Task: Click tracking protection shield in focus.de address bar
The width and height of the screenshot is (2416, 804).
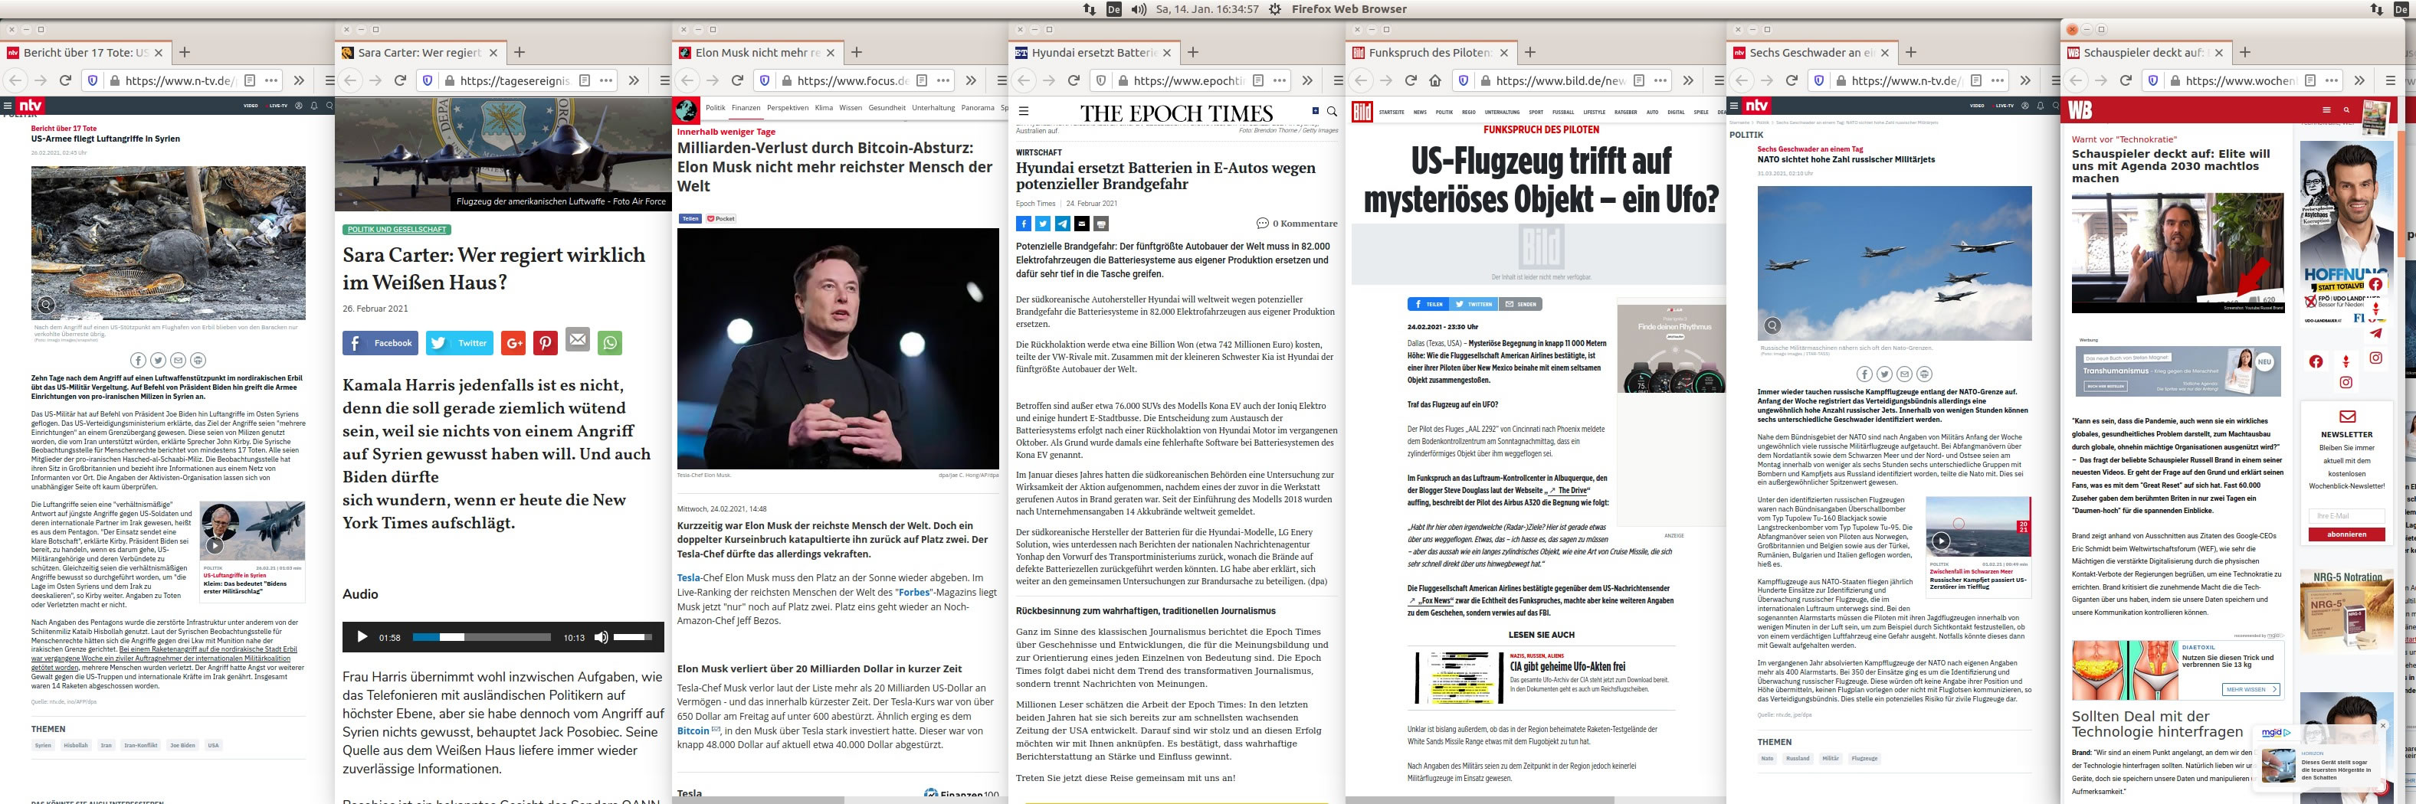Action: 765,80
